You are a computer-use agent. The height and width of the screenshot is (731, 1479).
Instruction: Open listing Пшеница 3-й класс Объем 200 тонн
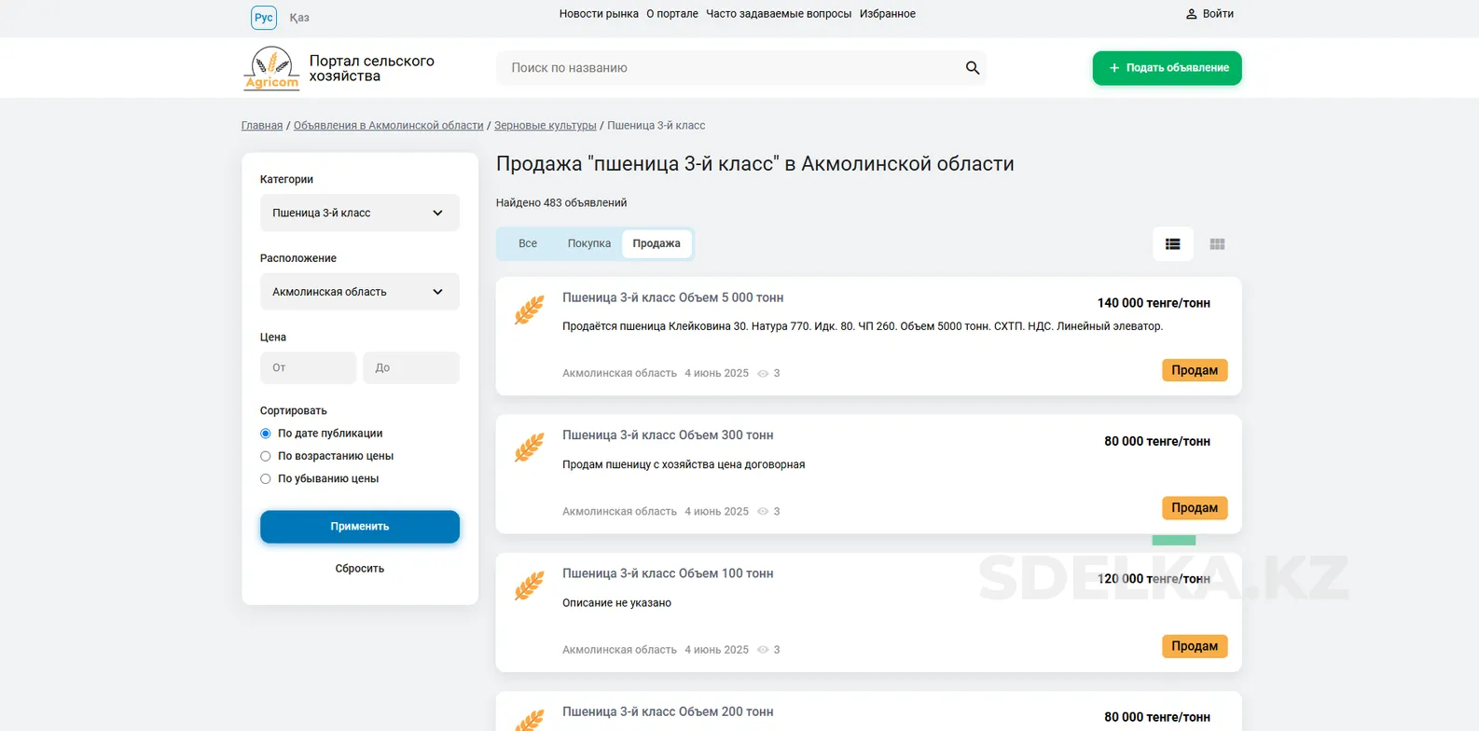point(668,712)
